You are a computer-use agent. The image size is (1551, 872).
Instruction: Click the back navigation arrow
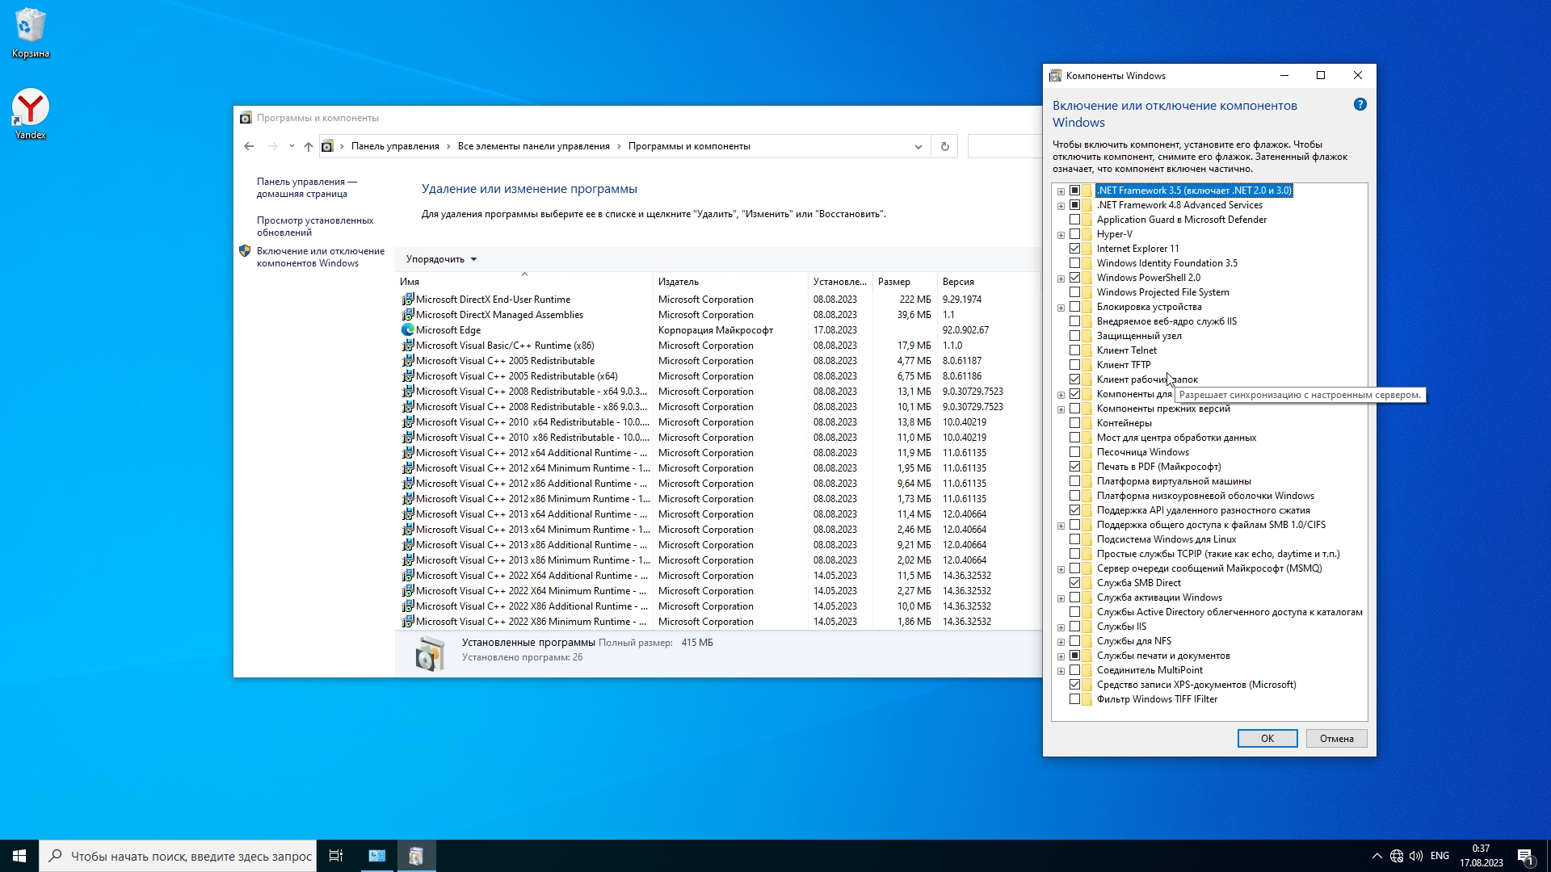tap(249, 146)
